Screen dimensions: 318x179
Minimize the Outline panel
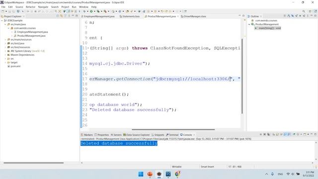312,16
